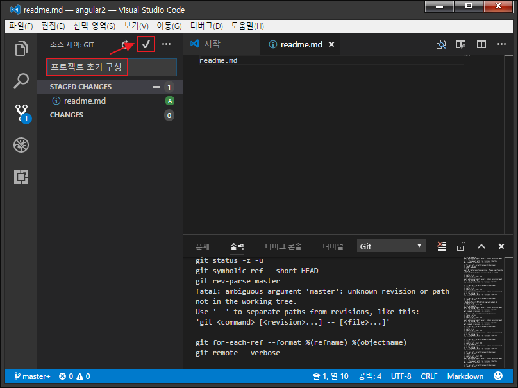The image size is (518, 388).
Task: Open editor more actions ellipsis menu
Action: pyautogui.click(x=501, y=45)
